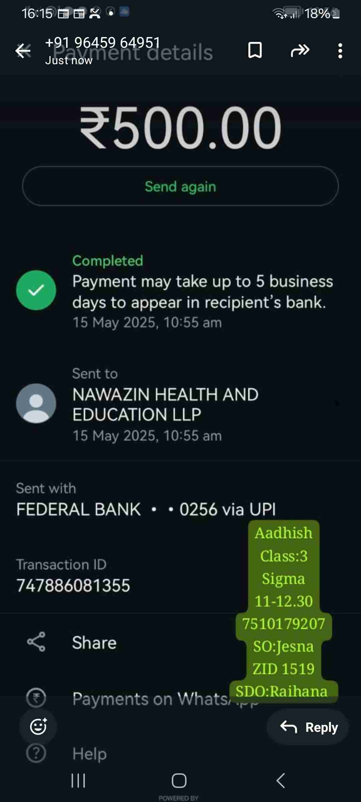Image resolution: width=361 pixels, height=802 pixels.
Task: Click the green Completed checkmark icon
Action: tap(36, 290)
